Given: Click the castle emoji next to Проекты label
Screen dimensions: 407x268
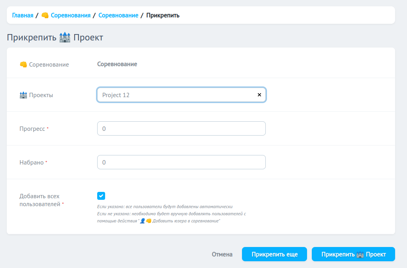Looking at the screenshot, I should coord(24,95).
